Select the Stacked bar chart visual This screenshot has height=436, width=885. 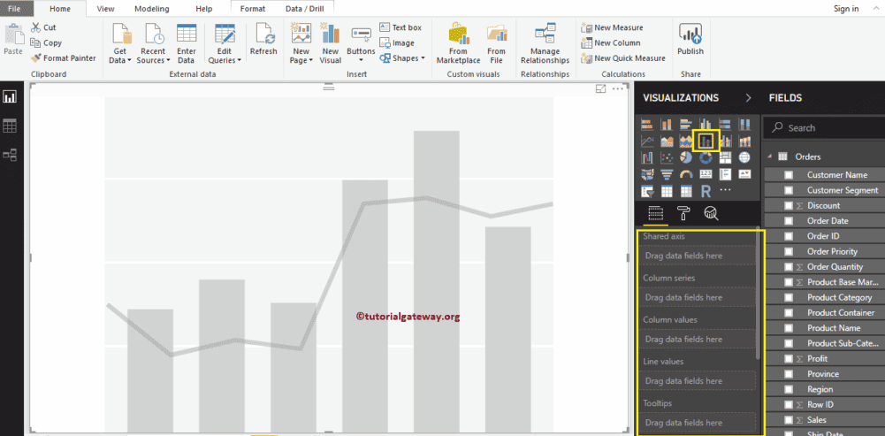pos(647,124)
